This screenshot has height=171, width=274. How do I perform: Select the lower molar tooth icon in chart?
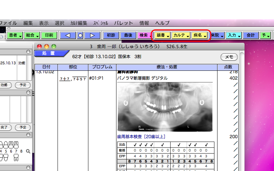(16, 158)
